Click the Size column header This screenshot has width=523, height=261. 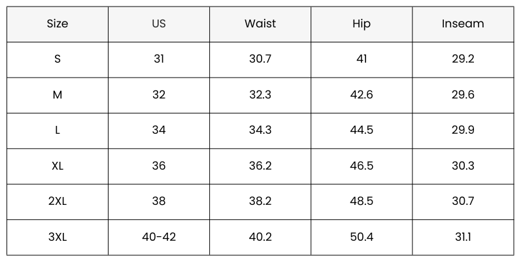[58, 24]
